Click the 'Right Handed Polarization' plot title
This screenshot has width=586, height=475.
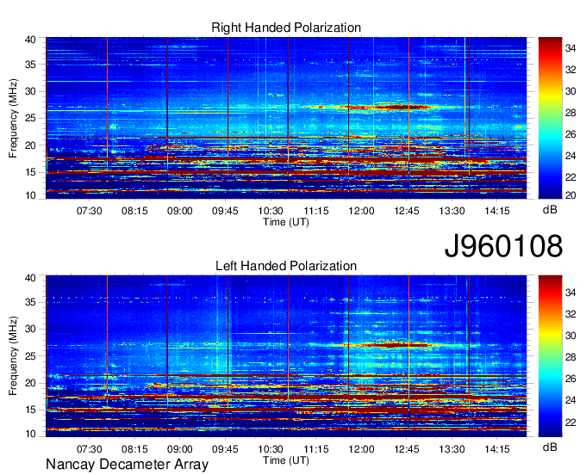286,28
